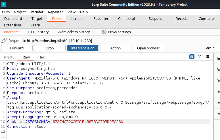This screenshot has width=220, height=140.
Task: Click the GET /admin HTTP/1.1 request line
Action: [x=29, y=64]
